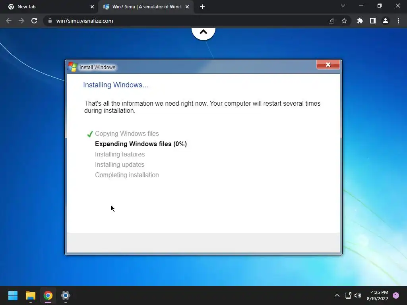Image resolution: width=407 pixels, height=305 pixels.
Task: Open File Explorer from the taskbar
Action: tap(30, 295)
